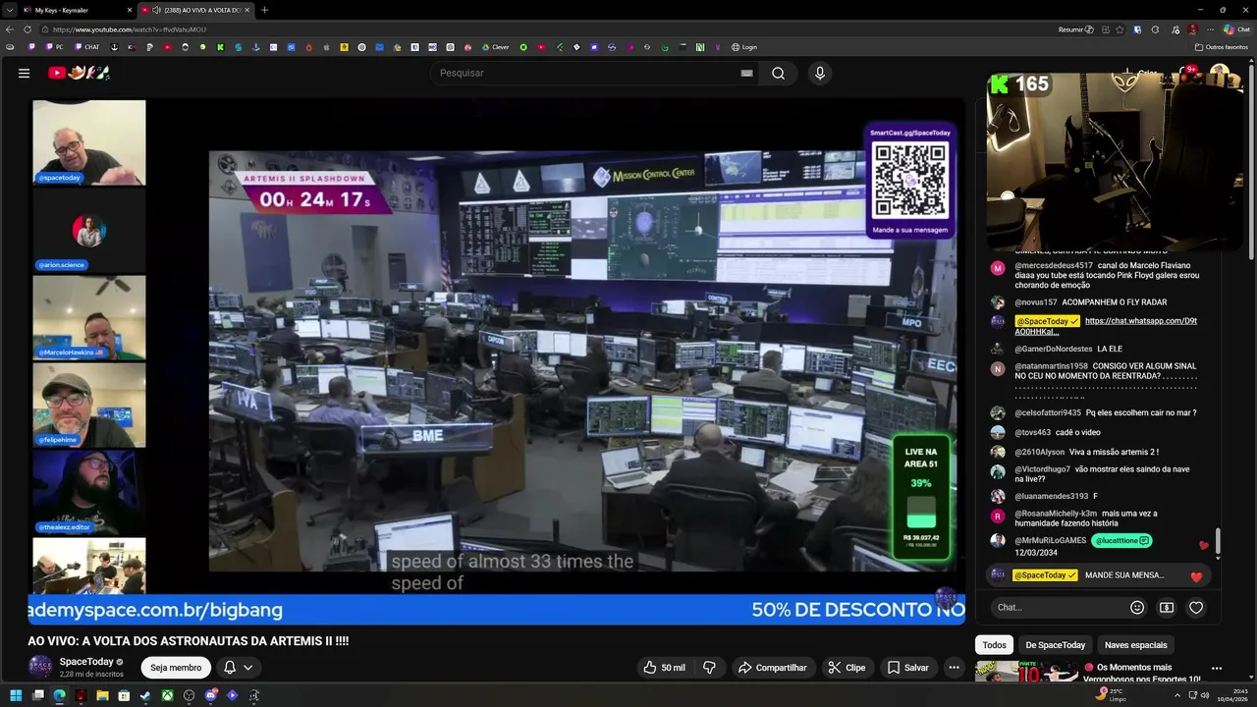Open a new browser tab
This screenshot has width=1257, height=707.
click(264, 10)
